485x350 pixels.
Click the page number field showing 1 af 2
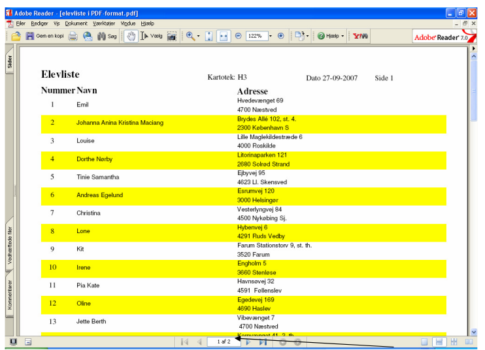tap(224, 342)
